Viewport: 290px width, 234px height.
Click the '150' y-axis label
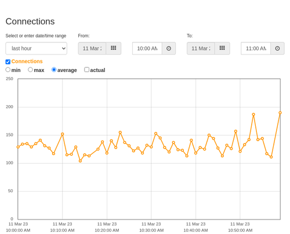pyautogui.click(x=9, y=135)
